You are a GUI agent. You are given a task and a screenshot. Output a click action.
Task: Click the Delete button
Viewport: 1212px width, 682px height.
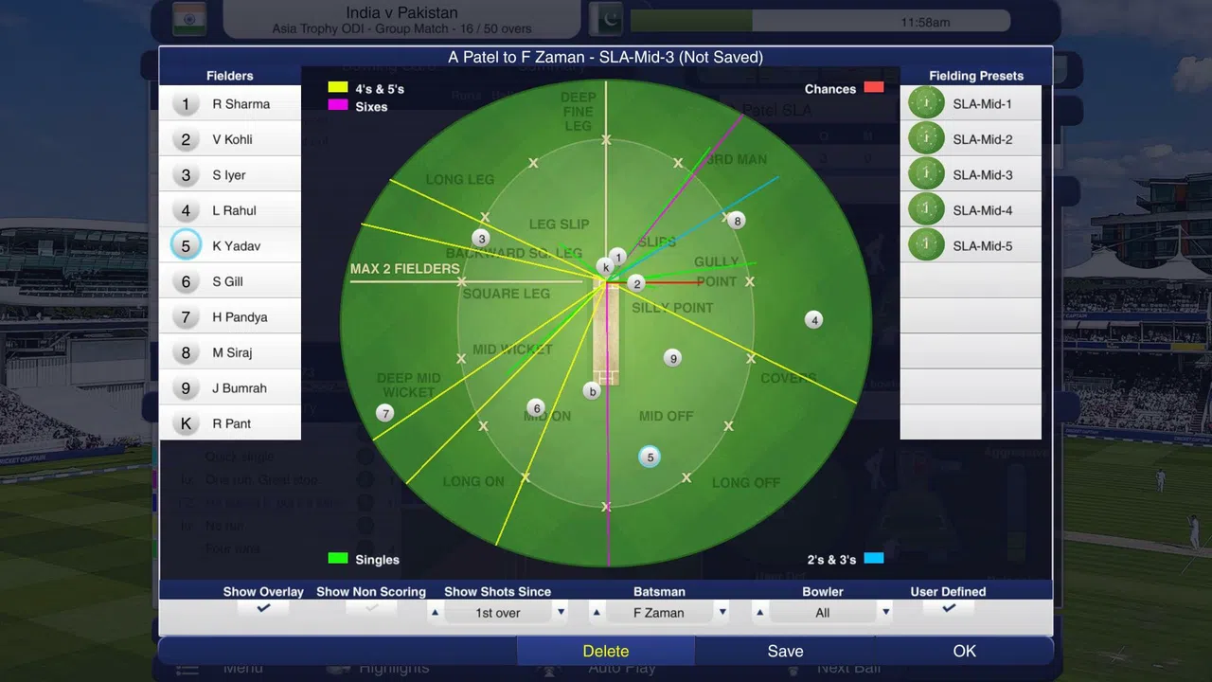click(x=606, y=651)
